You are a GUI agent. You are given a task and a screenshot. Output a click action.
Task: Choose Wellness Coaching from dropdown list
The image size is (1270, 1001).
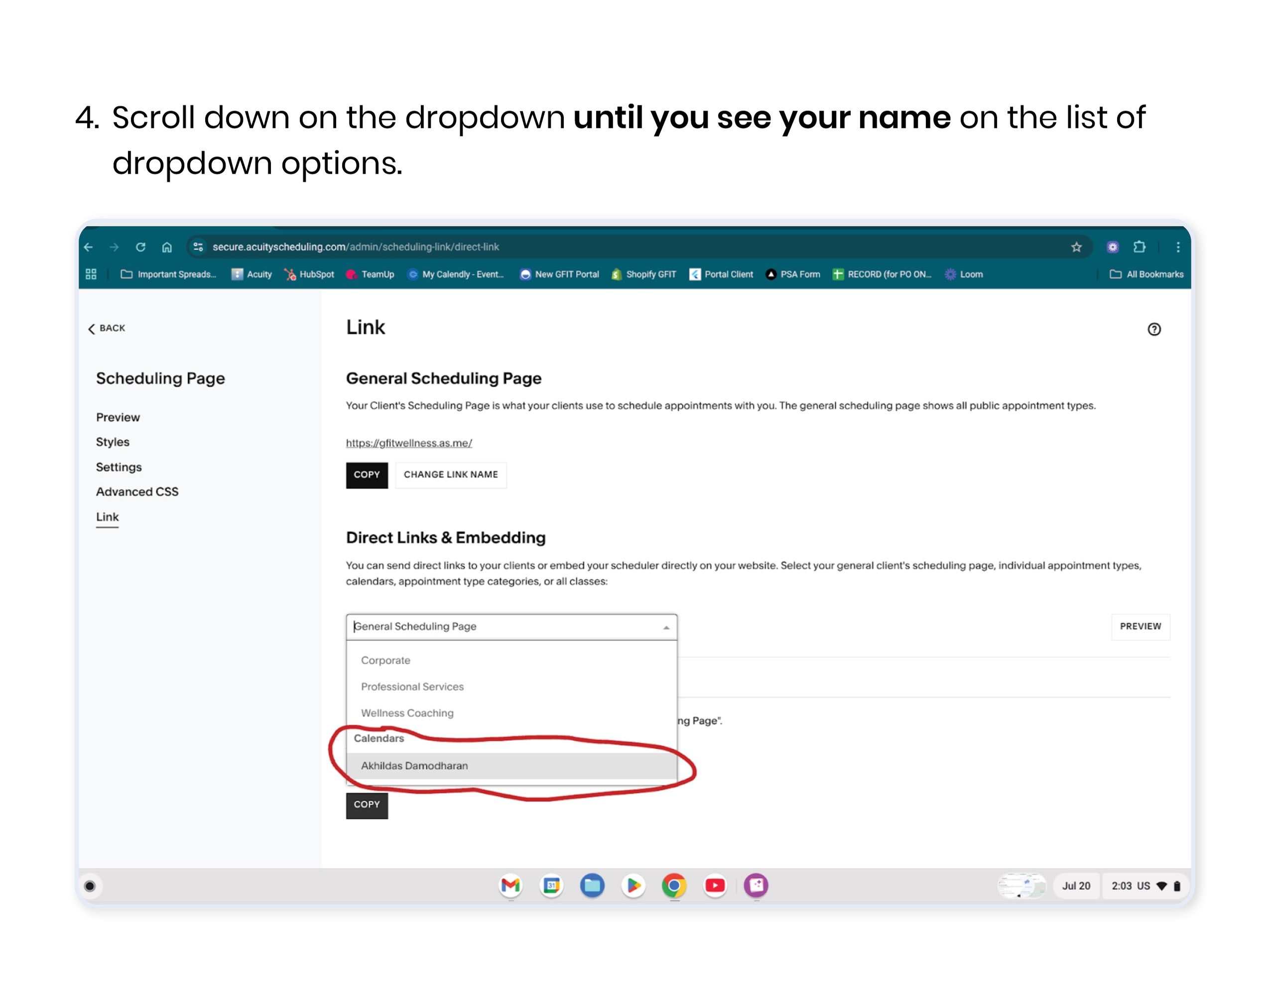(407, 713)
